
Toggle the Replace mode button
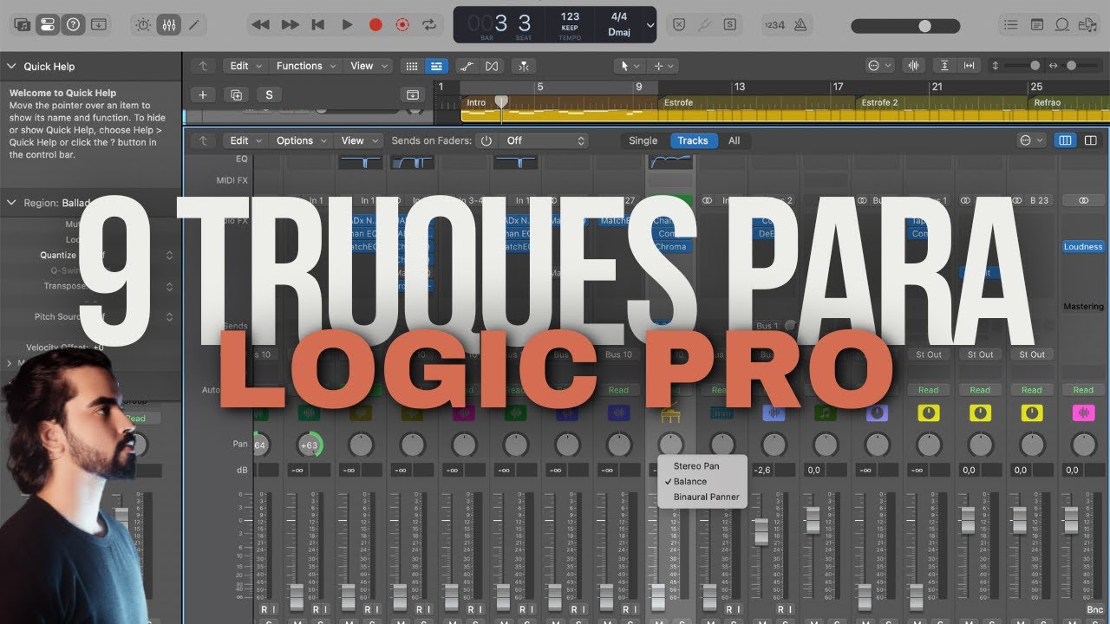[x=679, y=25]
